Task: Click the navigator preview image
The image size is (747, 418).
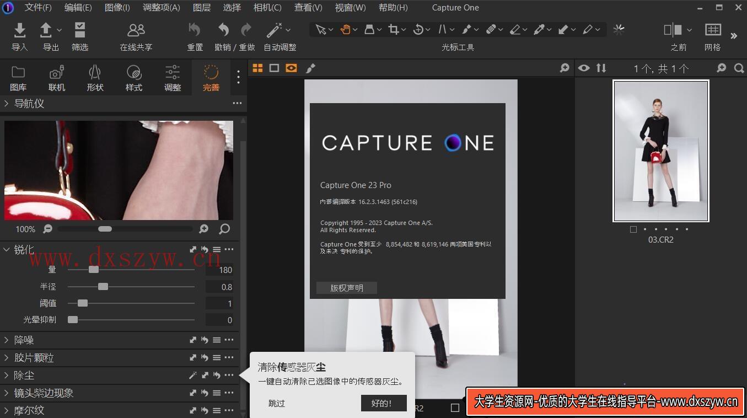Action: (119, 170)
